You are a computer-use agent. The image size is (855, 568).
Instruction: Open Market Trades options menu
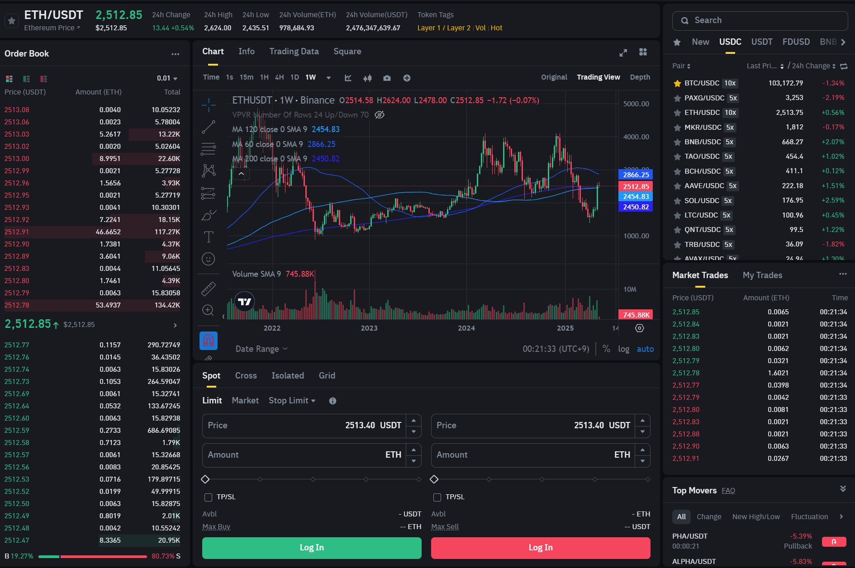coord(843,274)
